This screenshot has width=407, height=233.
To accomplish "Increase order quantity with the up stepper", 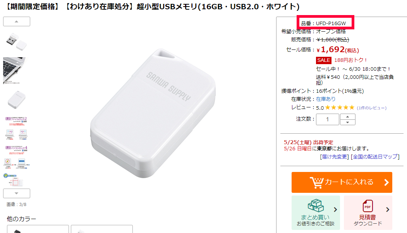I will (x=348, y=117).
